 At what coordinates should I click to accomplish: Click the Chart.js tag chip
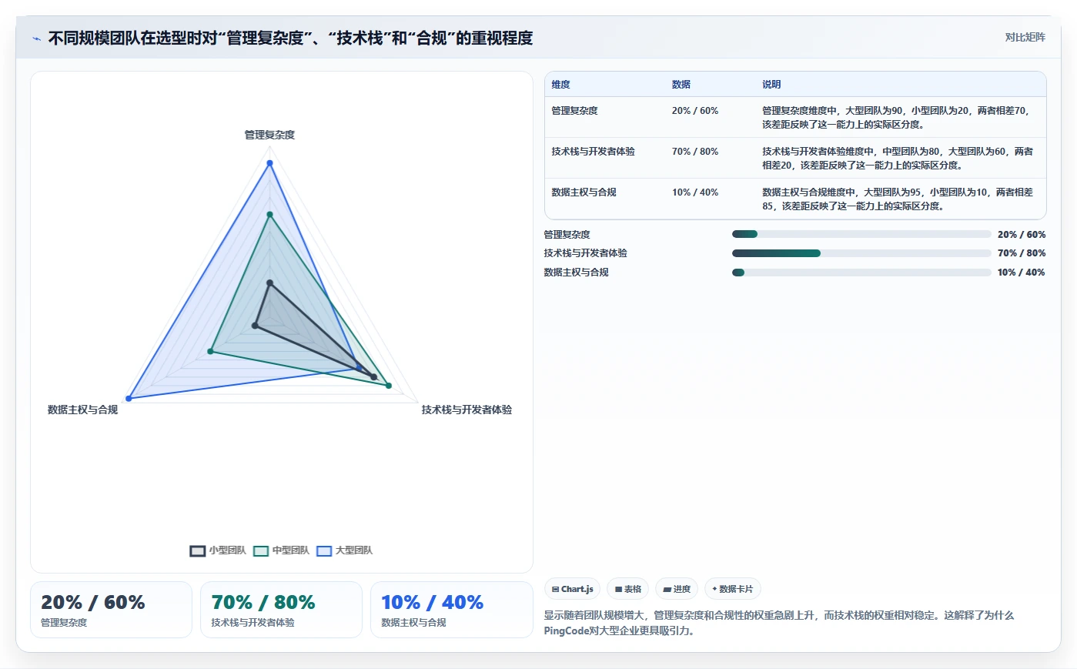[x=573, y=589]
